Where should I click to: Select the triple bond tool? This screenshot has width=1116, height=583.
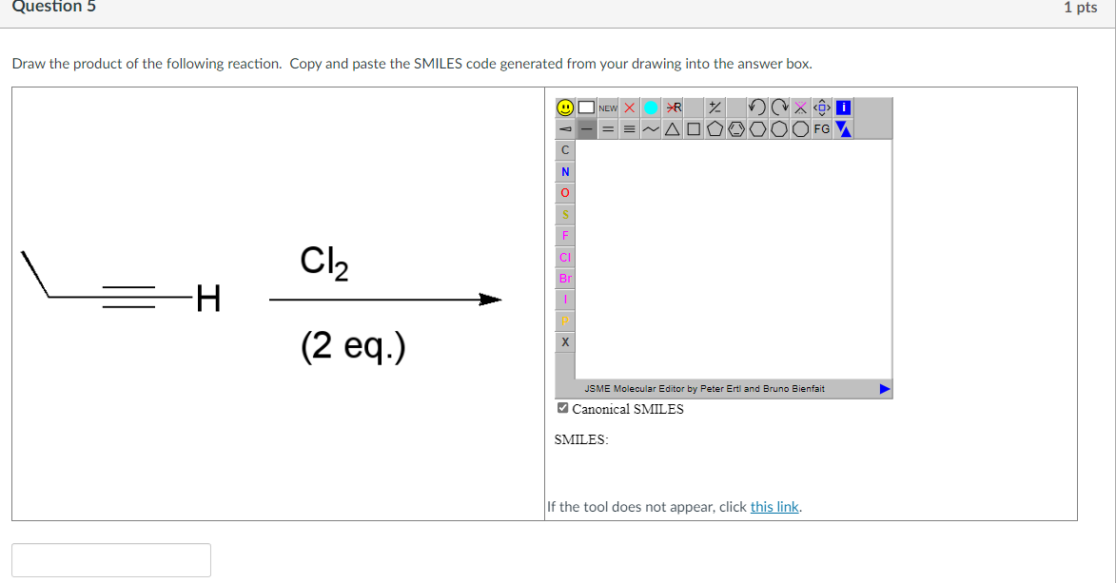[x=629, y=128]
